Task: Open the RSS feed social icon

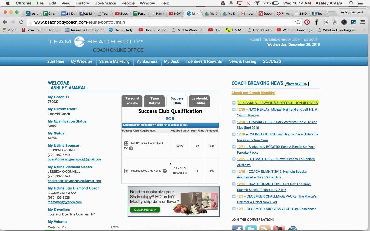Action: (x=265, y=228)
